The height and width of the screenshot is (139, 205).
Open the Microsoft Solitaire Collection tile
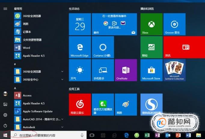pyautogui.click(x=174, y=70)
